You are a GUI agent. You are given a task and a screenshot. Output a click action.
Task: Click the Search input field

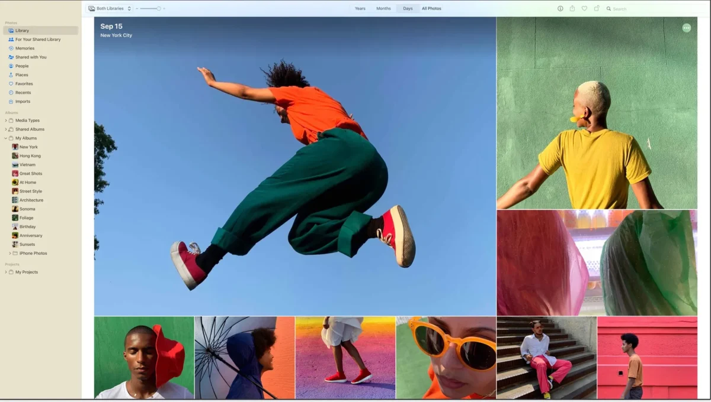655,9
